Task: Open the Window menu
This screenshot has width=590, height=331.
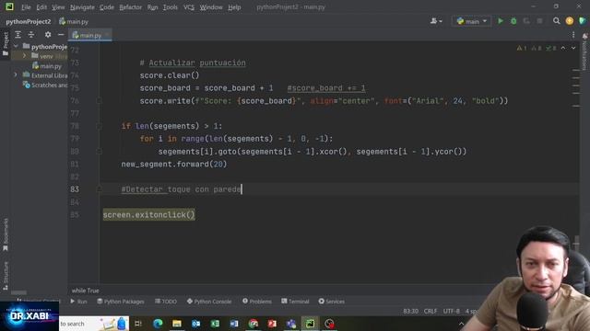Action: click(211, 7)
